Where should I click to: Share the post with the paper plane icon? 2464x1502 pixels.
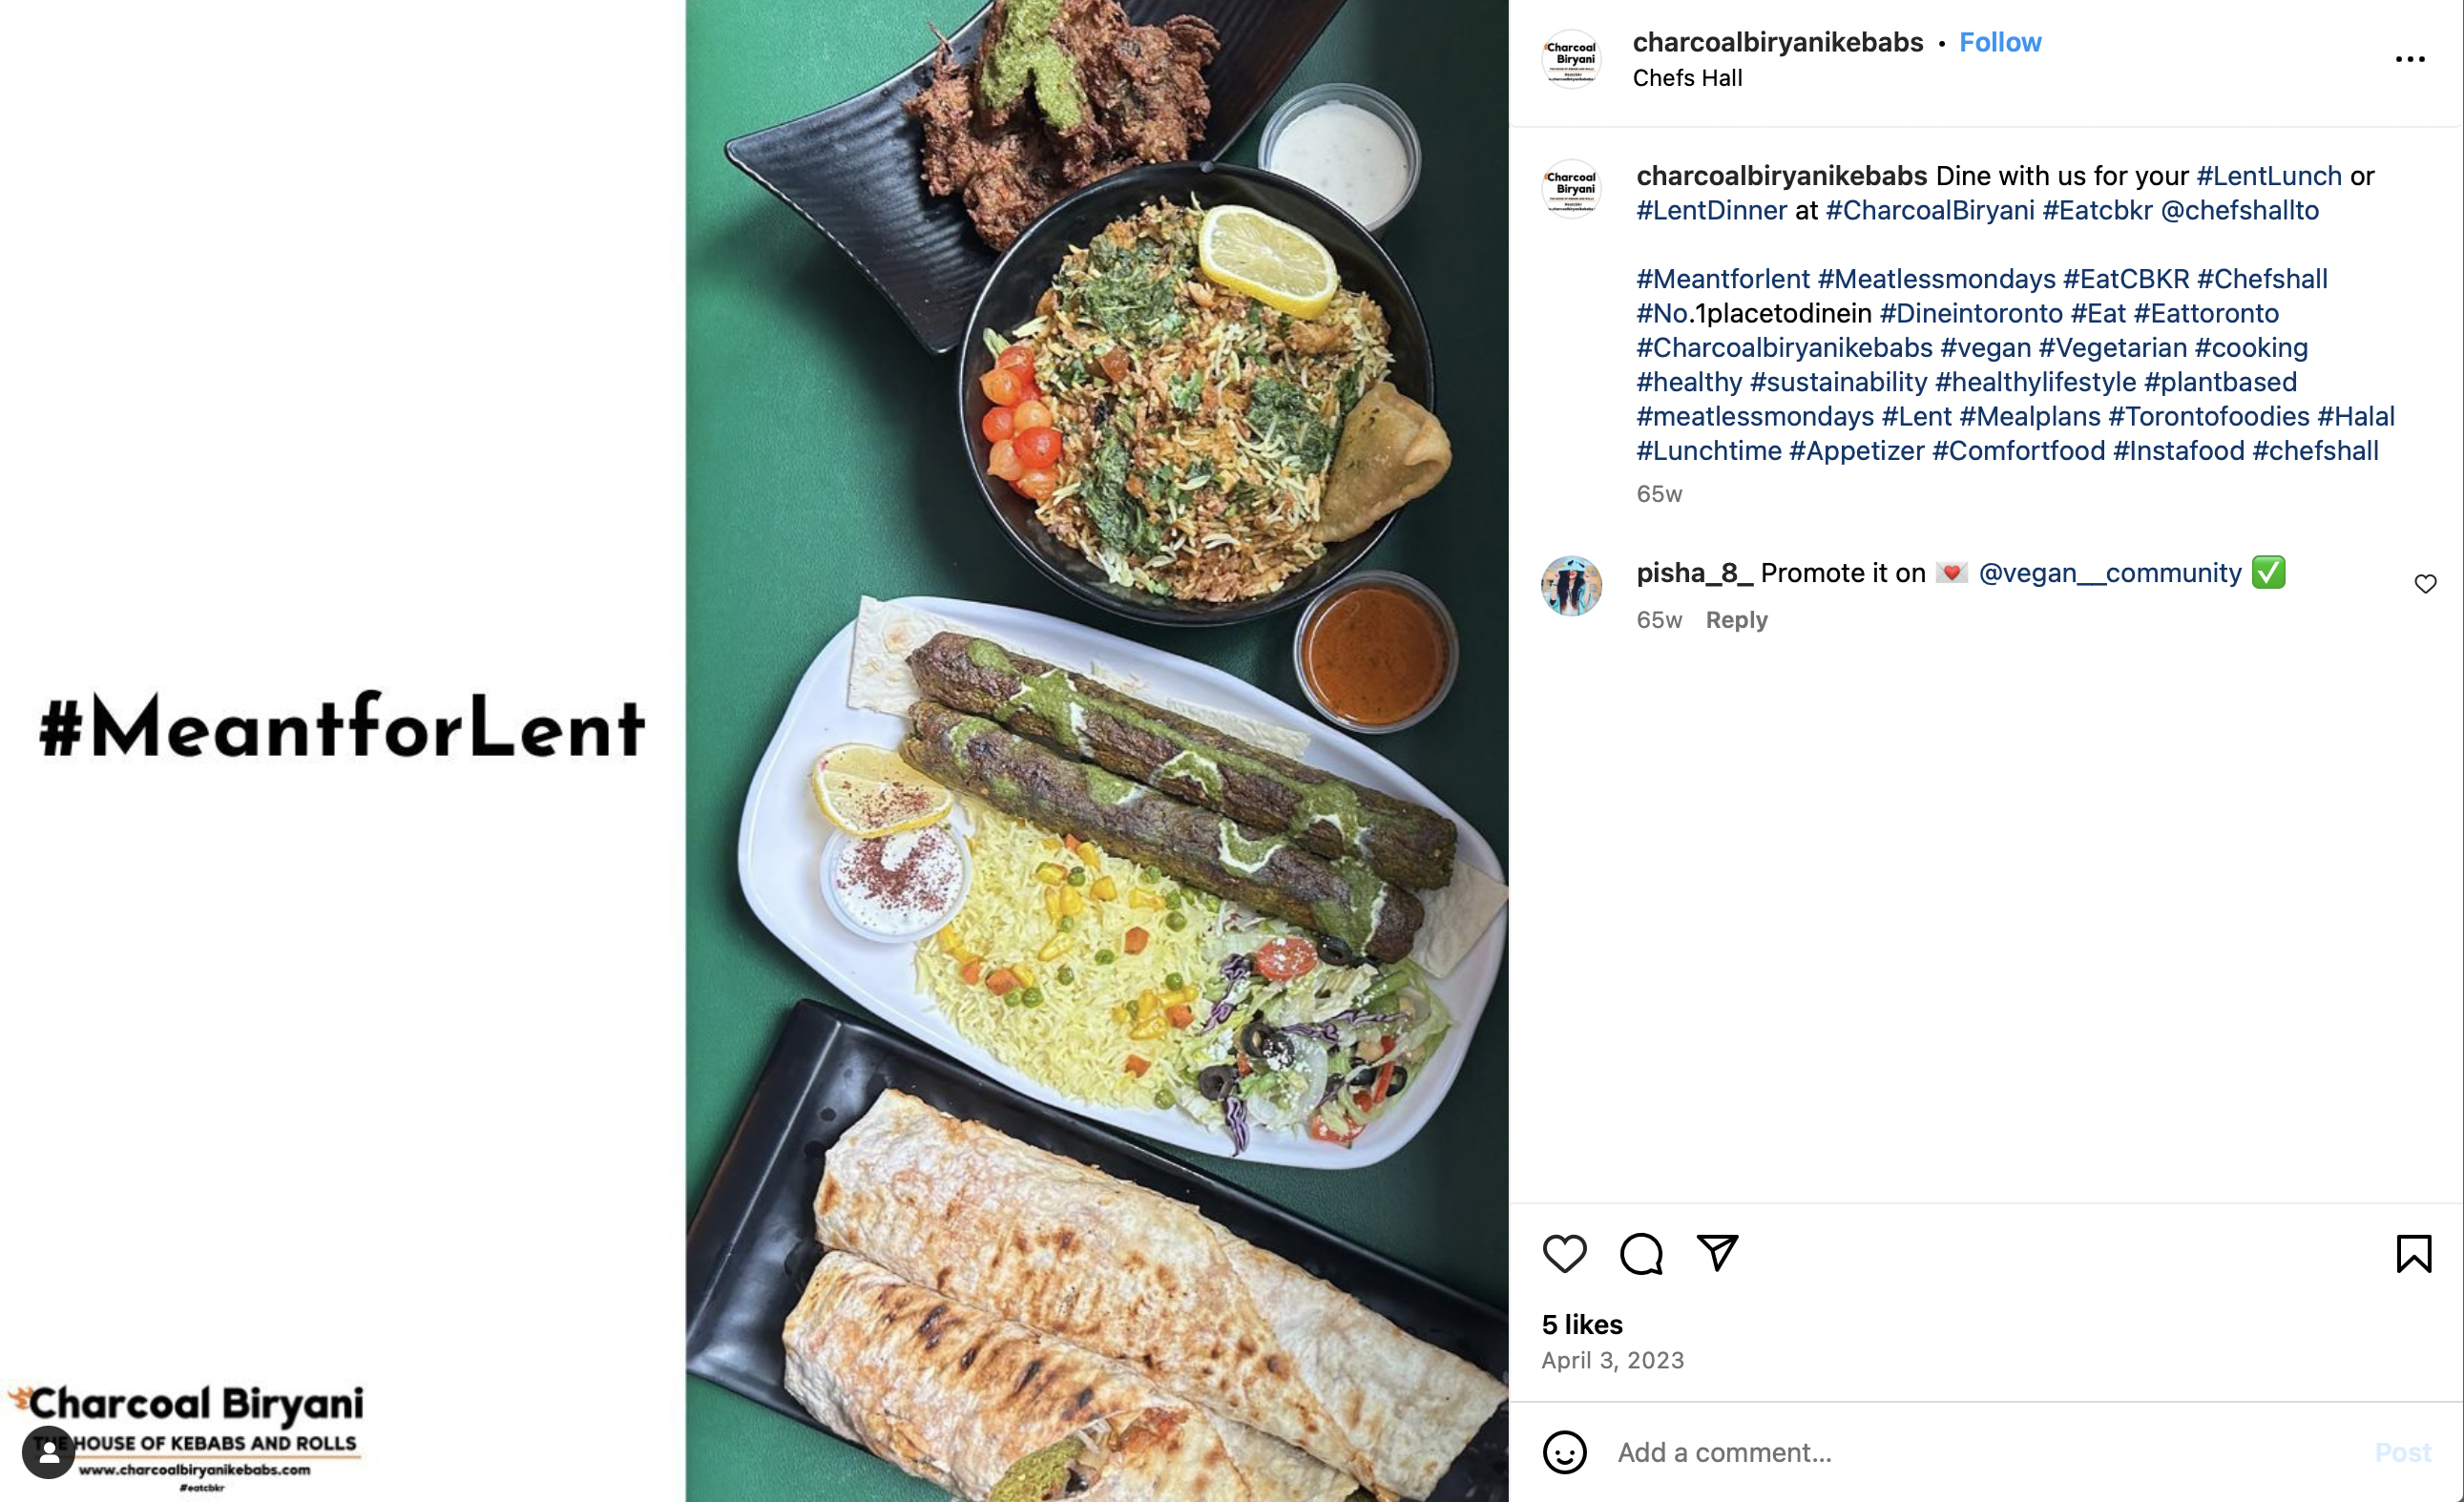pos(1717,1252)
